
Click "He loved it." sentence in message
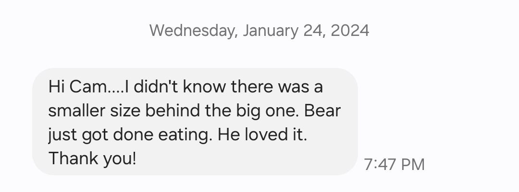click(262, 135)
